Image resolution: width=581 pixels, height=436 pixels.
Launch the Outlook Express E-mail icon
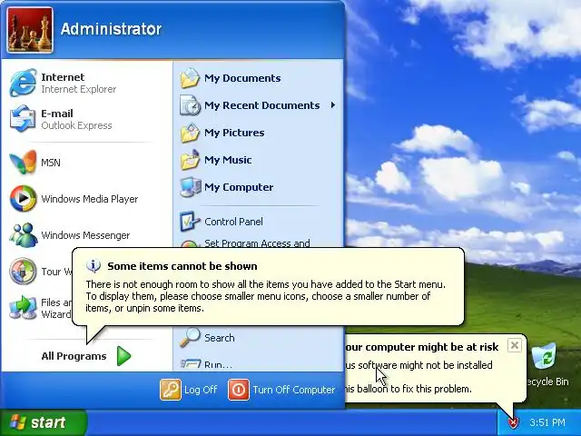(x=23, y=119)
